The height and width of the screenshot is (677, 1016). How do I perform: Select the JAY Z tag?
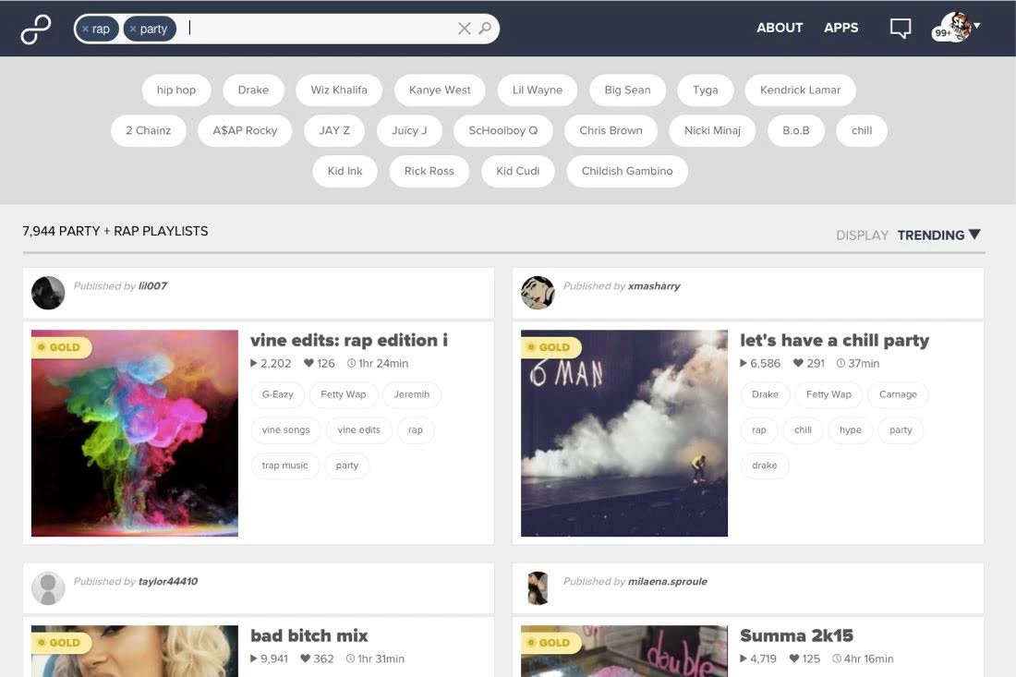(x=334, y=131)
